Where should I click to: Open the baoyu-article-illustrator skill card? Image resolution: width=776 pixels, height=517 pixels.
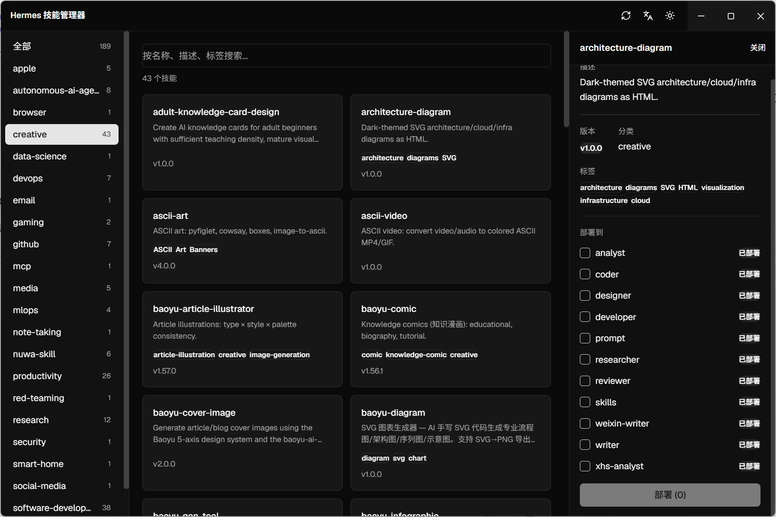(242, 339)
